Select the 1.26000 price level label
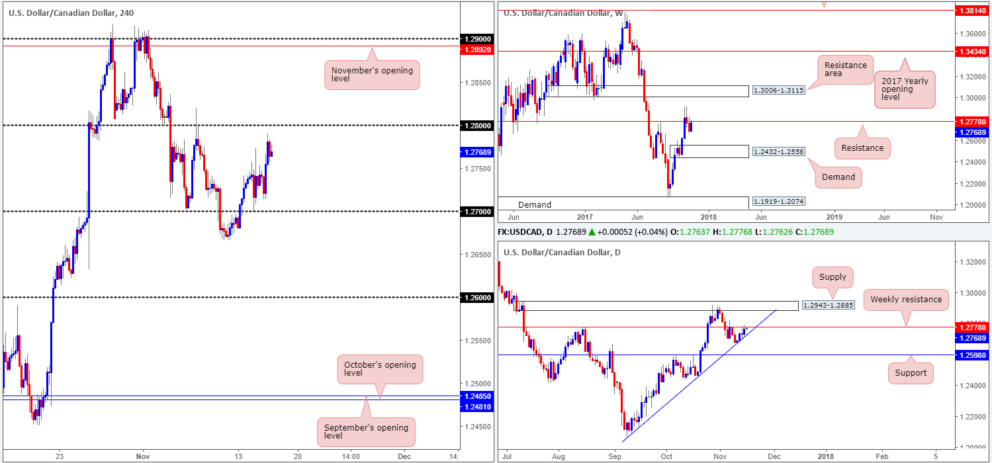The height and width of the screenshot is (463, 992). [477, 298]
